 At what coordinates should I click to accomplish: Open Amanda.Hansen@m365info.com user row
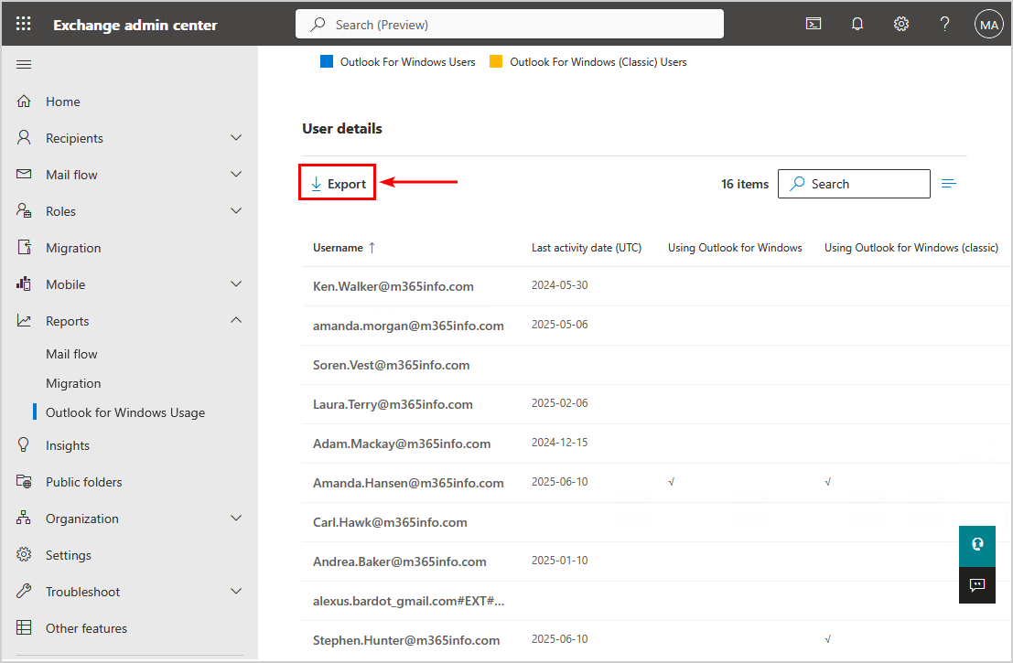(408, 483)
